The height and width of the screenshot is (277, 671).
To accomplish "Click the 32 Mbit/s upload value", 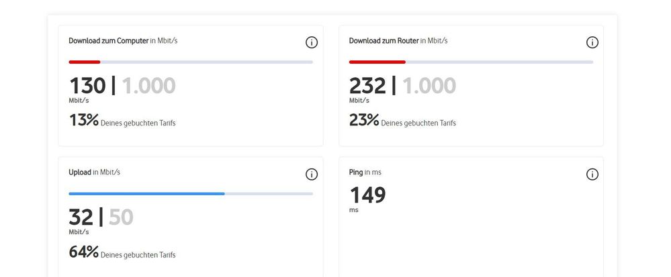I will click(x=80, y=217).
